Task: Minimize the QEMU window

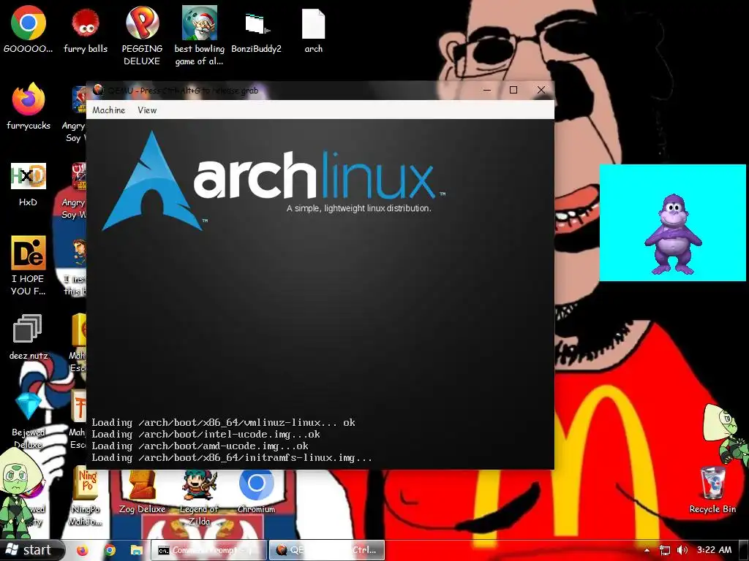Action: pos(486,90)
